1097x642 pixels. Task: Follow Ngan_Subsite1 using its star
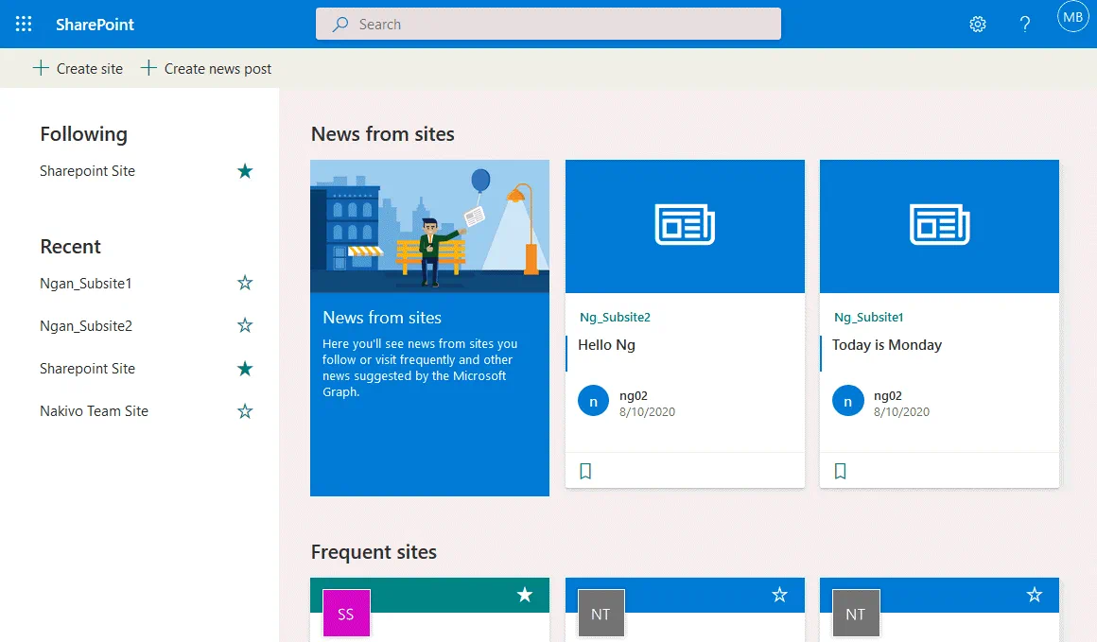tap(245, 283)
